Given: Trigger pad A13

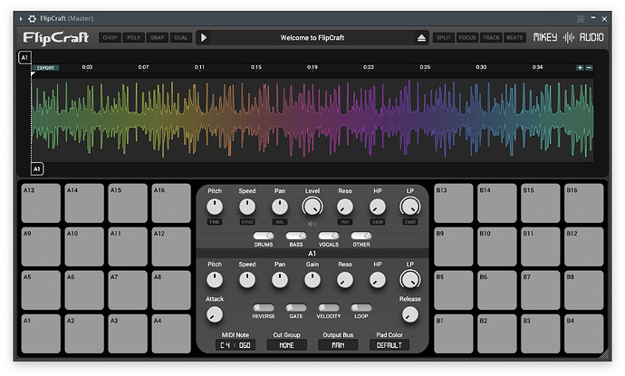Looking at the screenshot, I should (x=41, y=203).
